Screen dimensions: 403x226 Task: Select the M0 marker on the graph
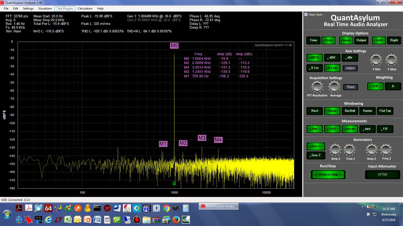coord(174,45)
